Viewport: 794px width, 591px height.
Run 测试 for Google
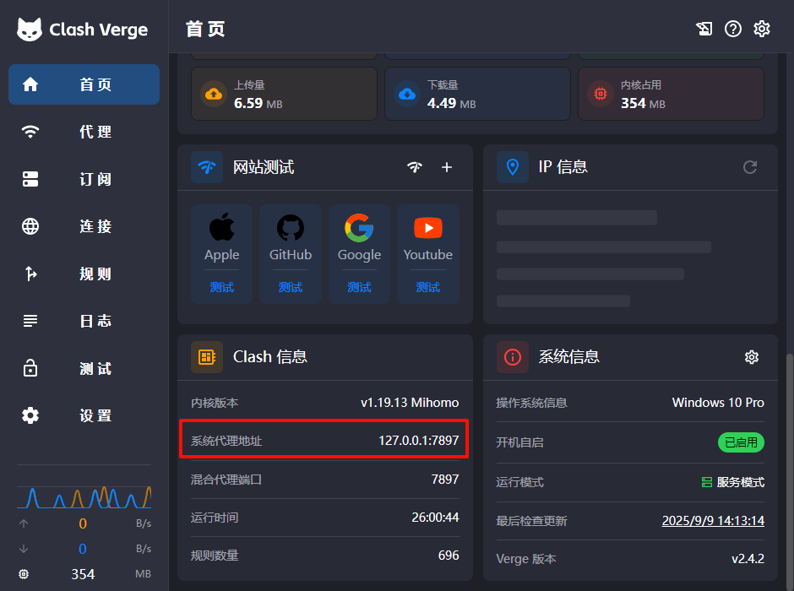359,287
